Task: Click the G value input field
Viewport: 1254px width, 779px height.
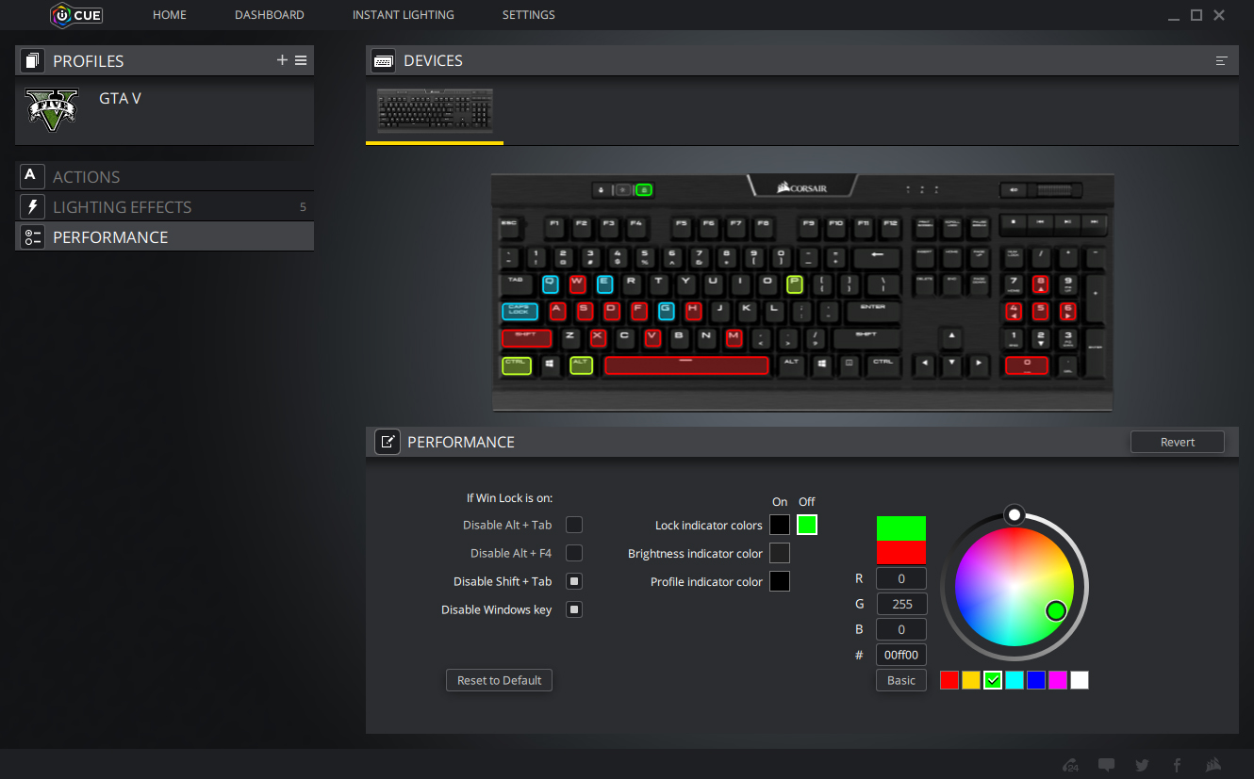Action: pyautogui.click(x=901, y=604)
